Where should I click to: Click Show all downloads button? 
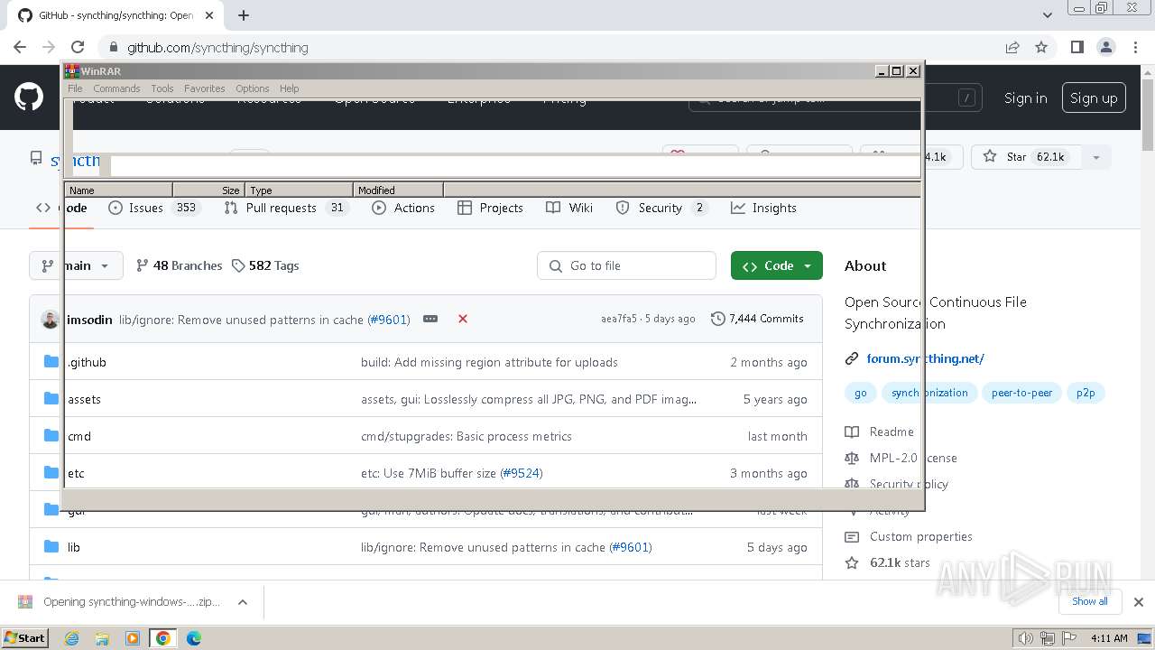1089,601
